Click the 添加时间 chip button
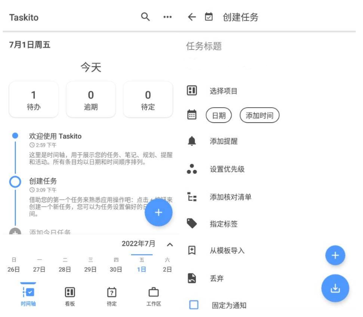363x317 pixels. click(x=259, y=115)
